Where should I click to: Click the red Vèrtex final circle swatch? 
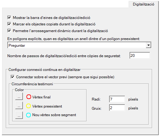point(29,97)
